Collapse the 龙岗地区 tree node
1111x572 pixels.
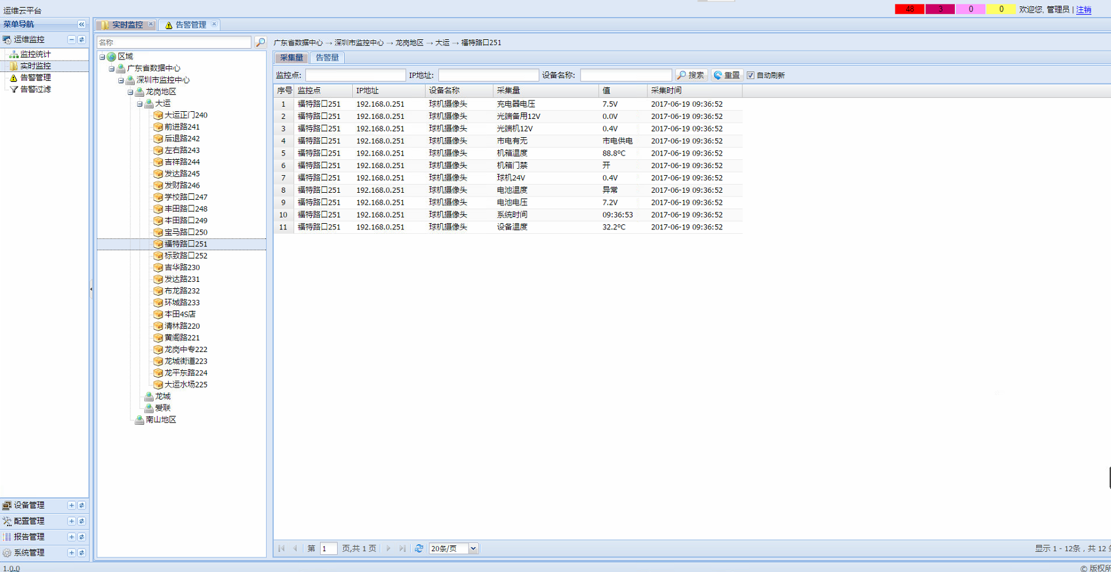click(x=130, y=92)
